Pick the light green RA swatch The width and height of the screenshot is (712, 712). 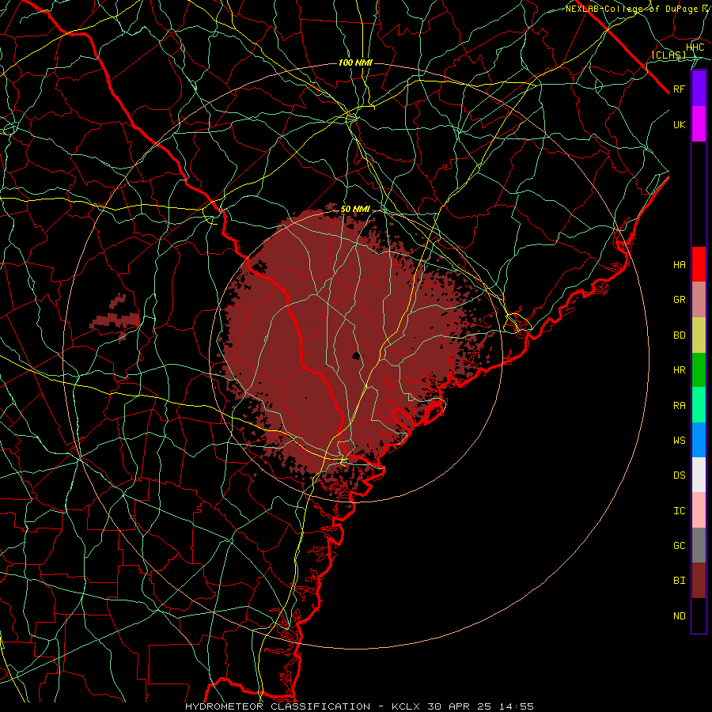tap(699, 405)
